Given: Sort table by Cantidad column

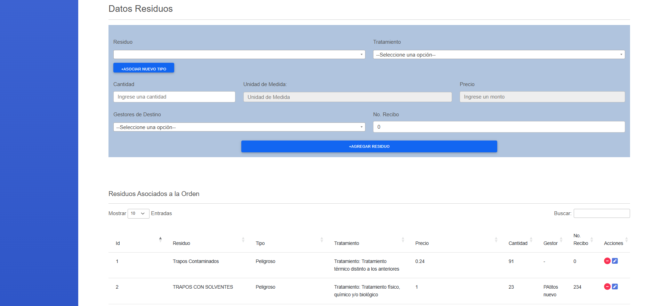Looking at the screenshot, I should click(x=518, y=243).
